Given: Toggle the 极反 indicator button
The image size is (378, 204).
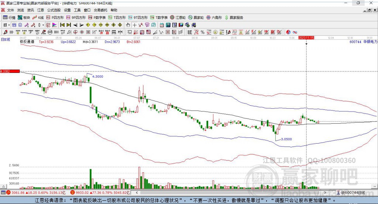Looking at the screenshot, I should point(48,25).
